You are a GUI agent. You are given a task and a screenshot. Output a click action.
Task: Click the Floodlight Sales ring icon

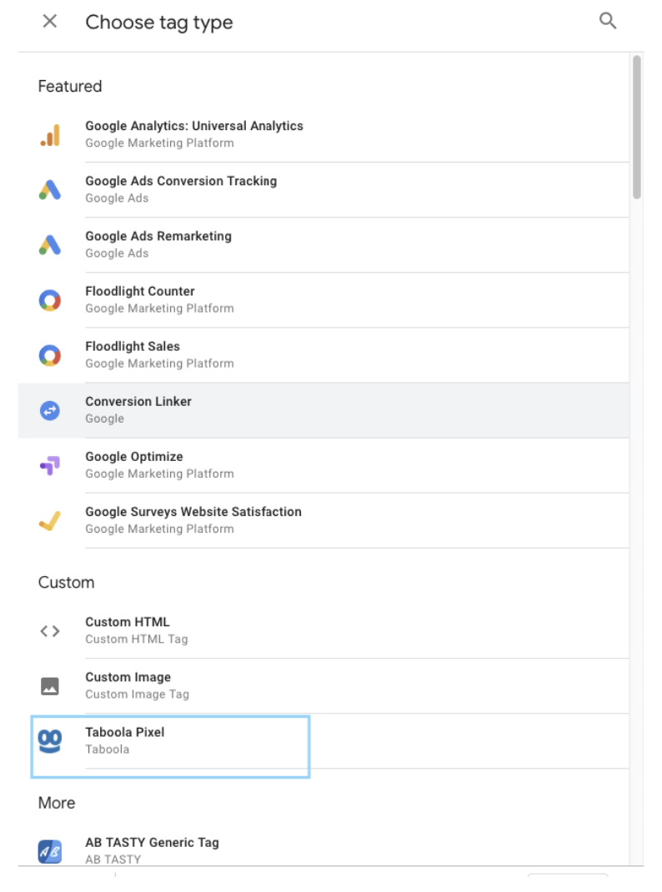(x=50, y=355)
